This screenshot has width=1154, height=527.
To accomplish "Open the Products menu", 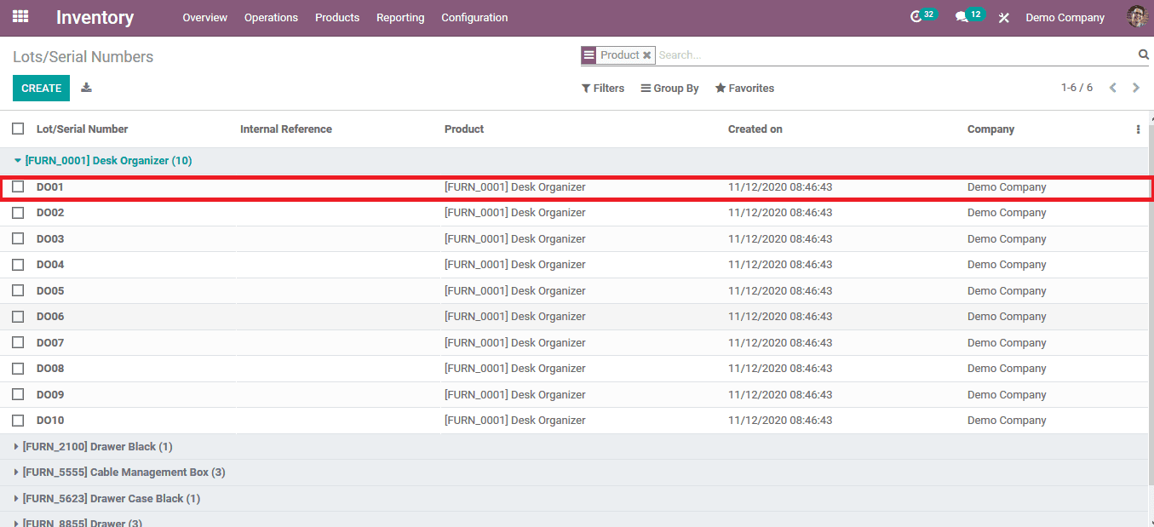I will pos(337,17).
